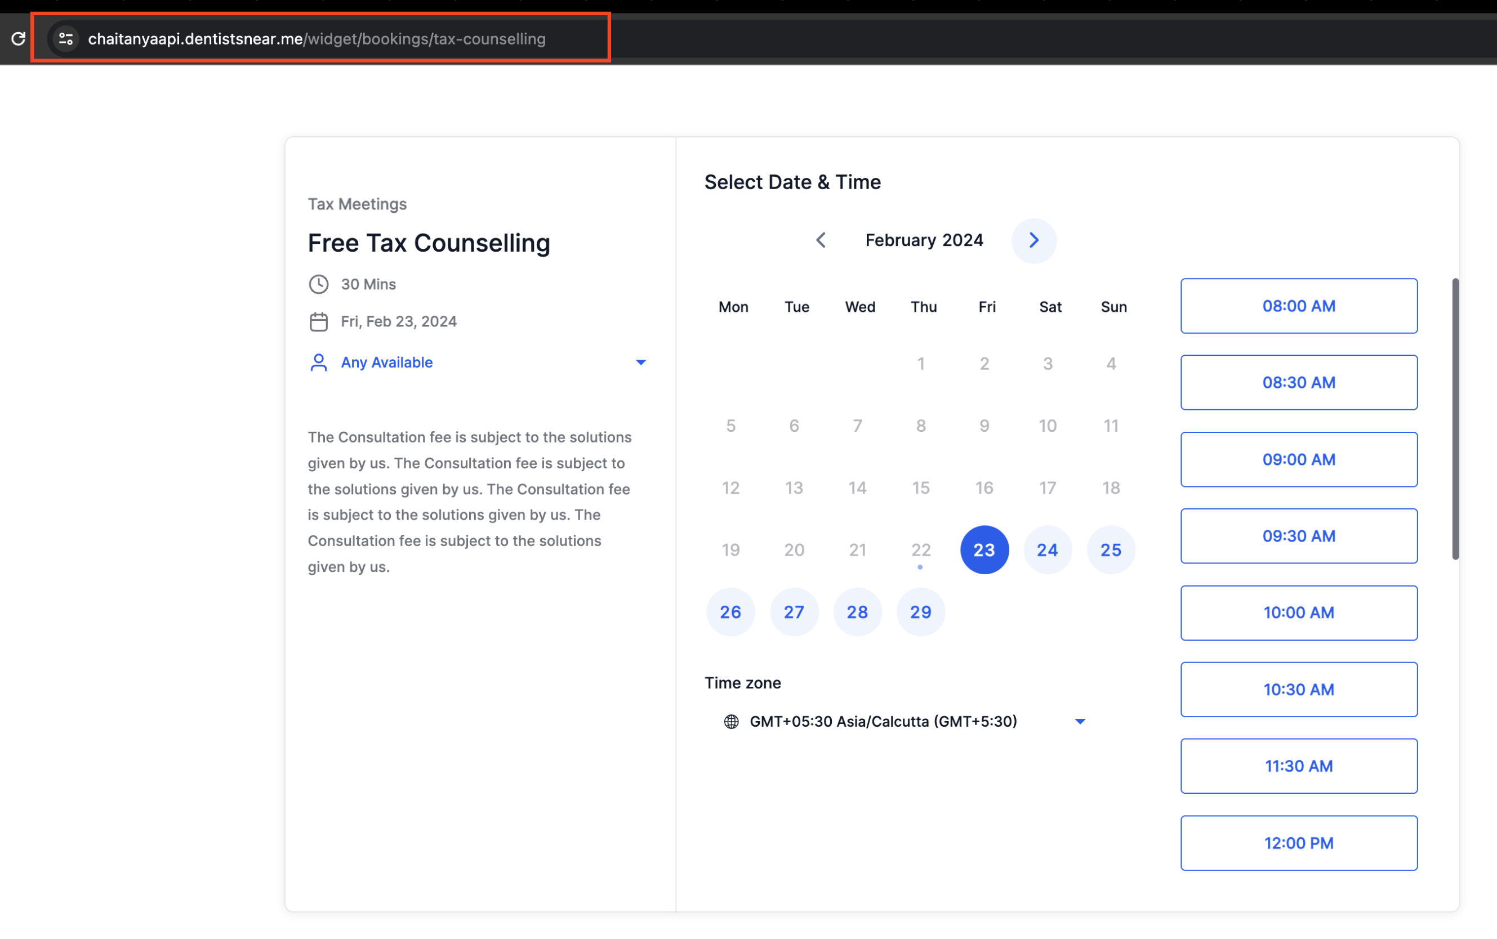This screenshot has height=939, width=1497.
Task: Click disabled date 1 on the calendar
Action: [921, 363]
